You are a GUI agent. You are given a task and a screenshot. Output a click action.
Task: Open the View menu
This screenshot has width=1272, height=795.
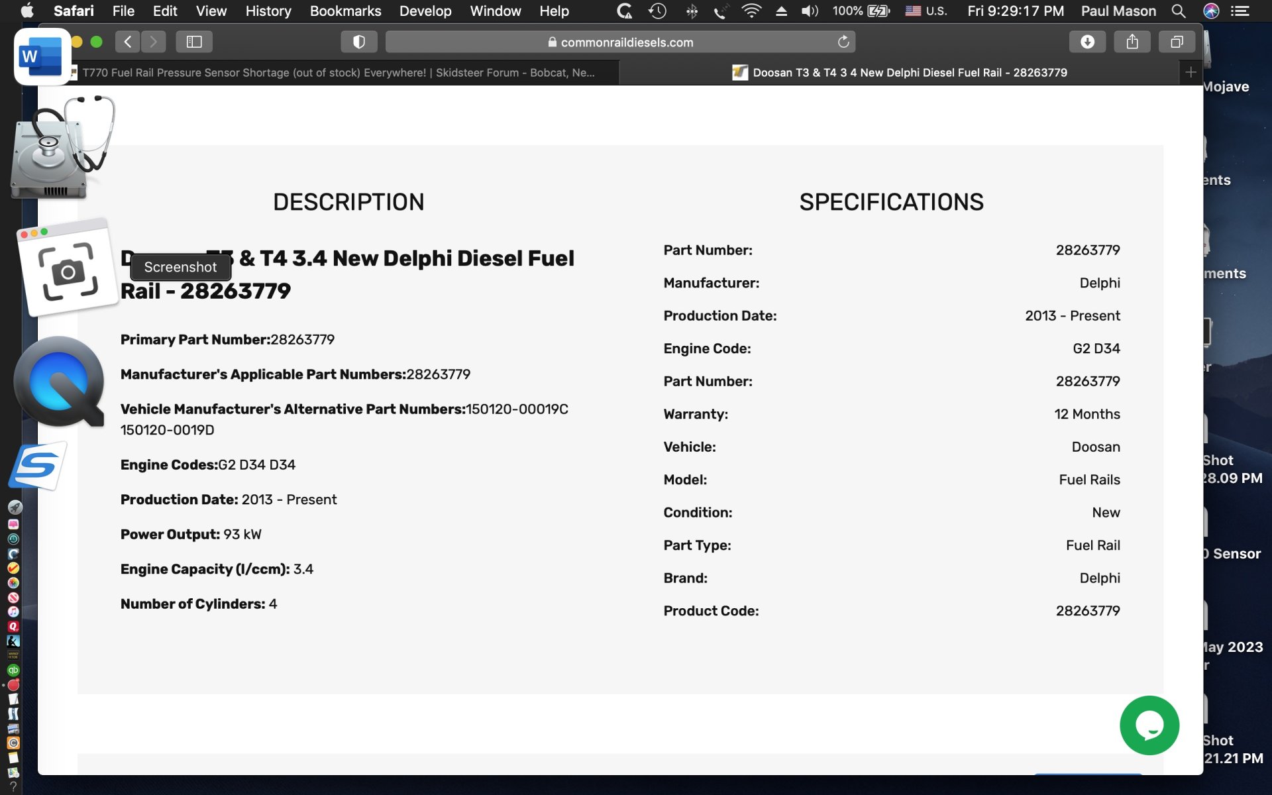[x=211, y=11]
